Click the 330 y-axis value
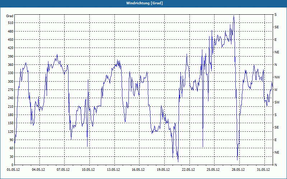Viewport: 287px width, 179px height. [11, 73]
